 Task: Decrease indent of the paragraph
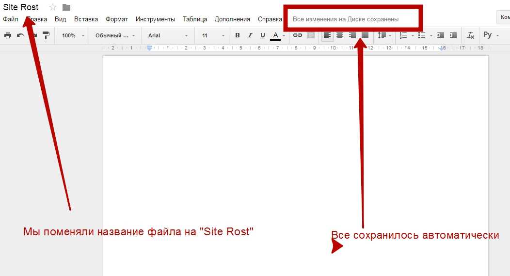(x=440, y=35)
